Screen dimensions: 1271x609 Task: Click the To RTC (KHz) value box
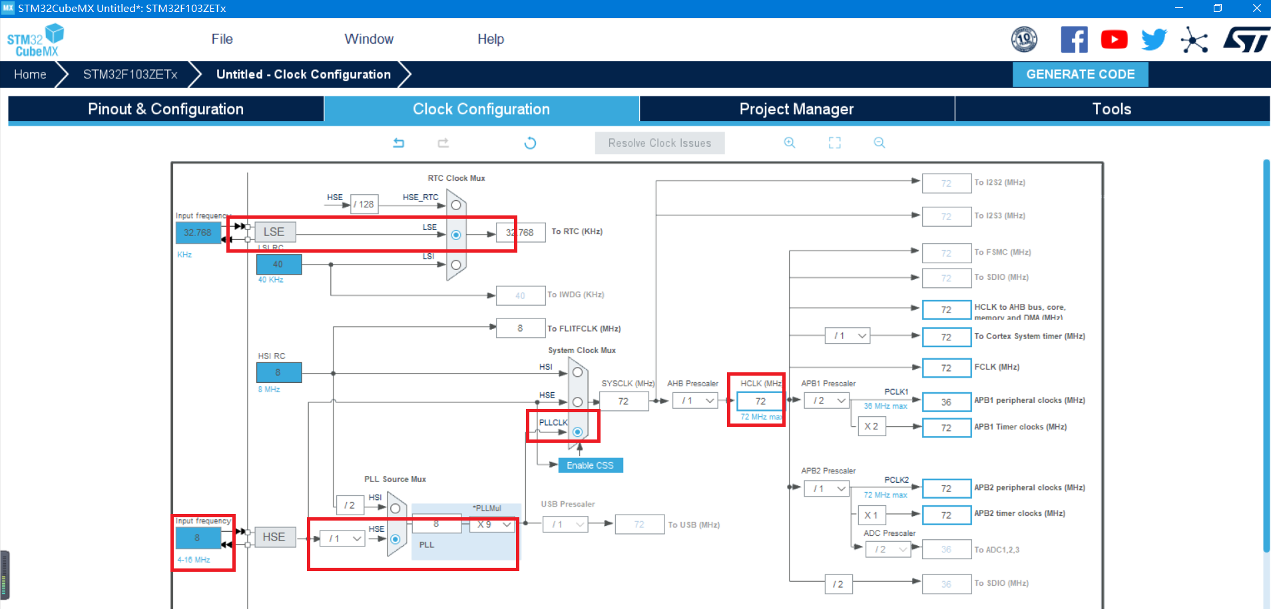(x=521, y=233)
